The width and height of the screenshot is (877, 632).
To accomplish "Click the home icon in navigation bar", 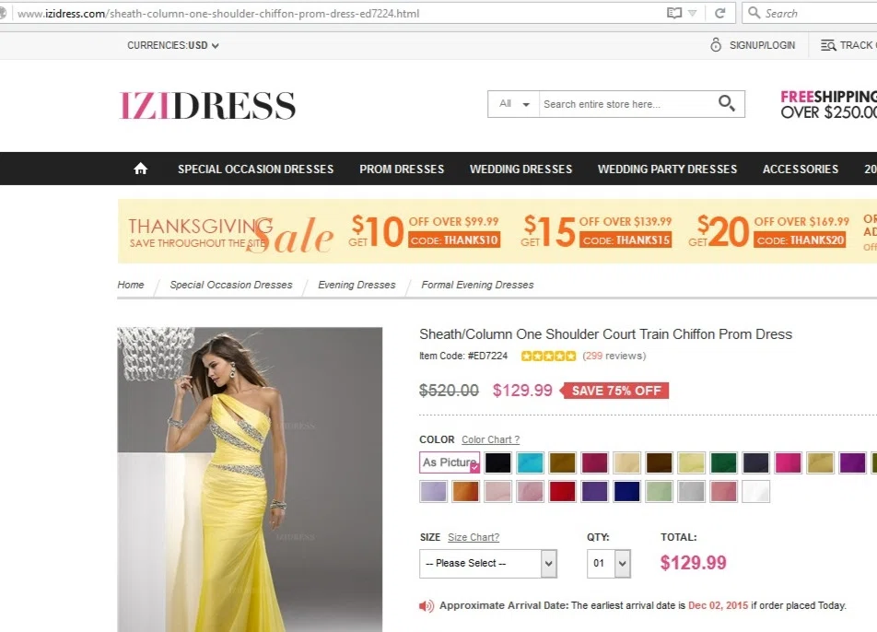I will (140, 169).
